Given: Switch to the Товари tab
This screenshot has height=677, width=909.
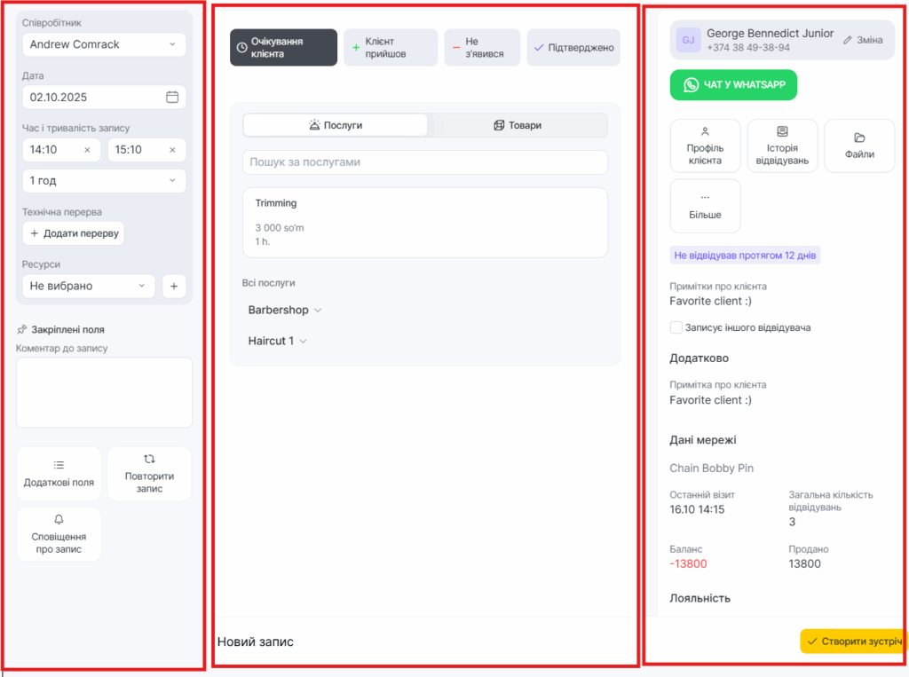Looking at the screenshot, I should (x=518, y=125).
